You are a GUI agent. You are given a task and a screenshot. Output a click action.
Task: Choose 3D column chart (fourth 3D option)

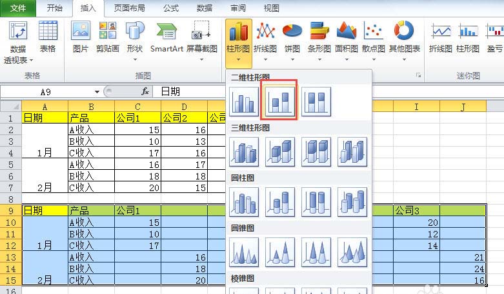click(352, 152)
